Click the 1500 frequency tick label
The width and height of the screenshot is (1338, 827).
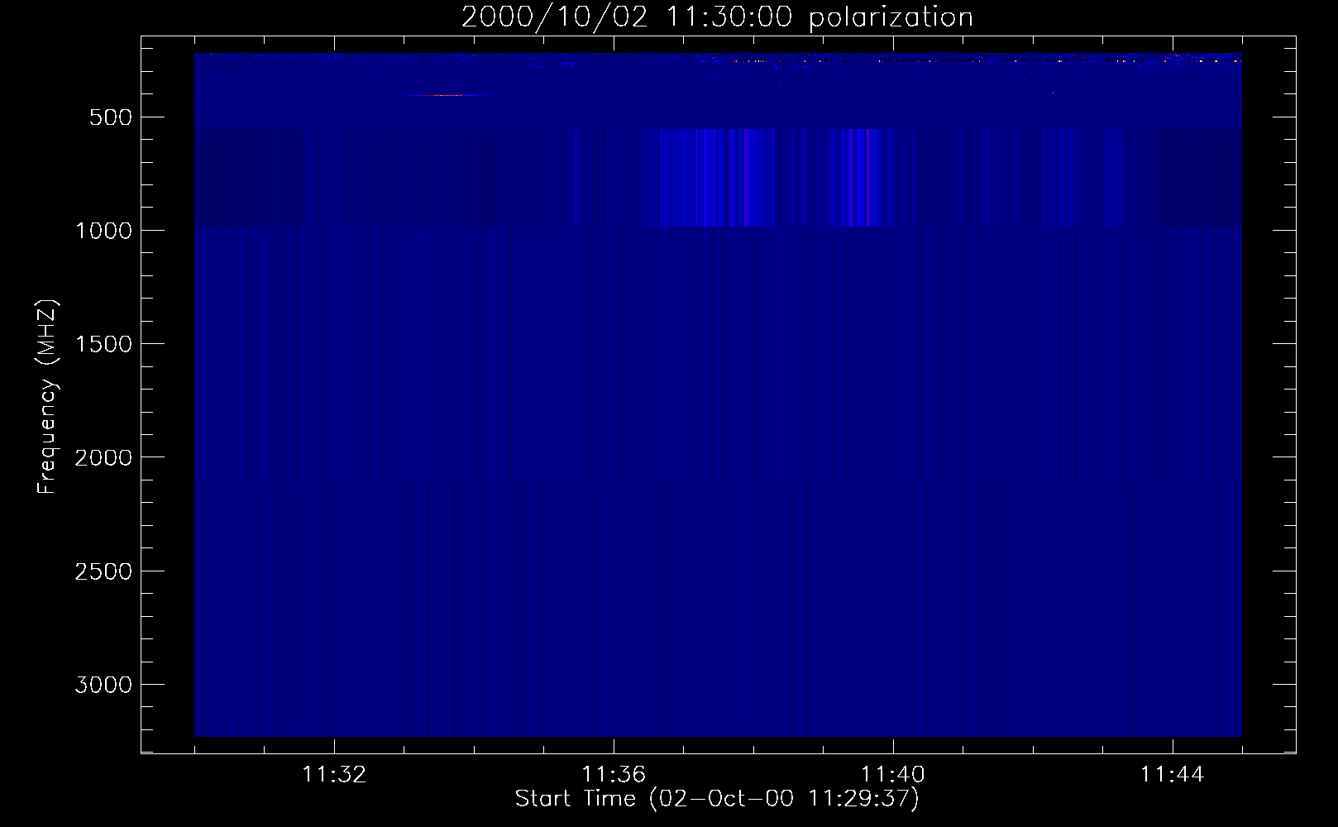103,344
